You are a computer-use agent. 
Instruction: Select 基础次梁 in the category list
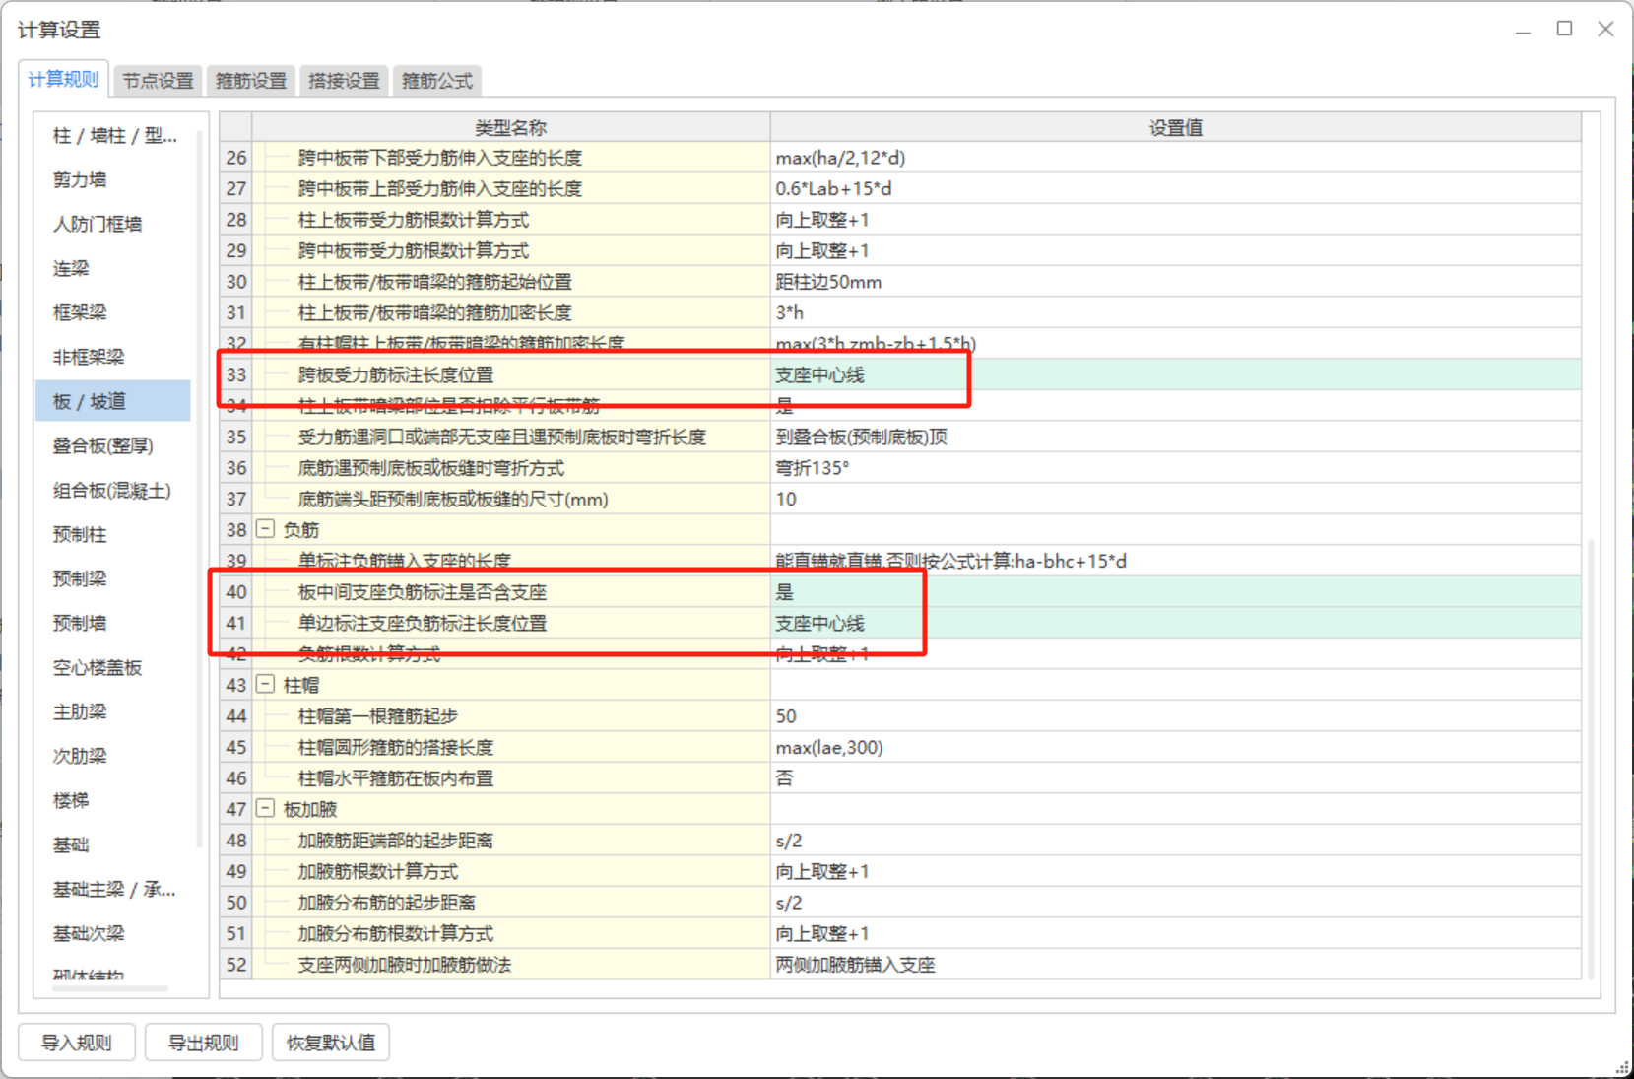(x=114, y=934)
